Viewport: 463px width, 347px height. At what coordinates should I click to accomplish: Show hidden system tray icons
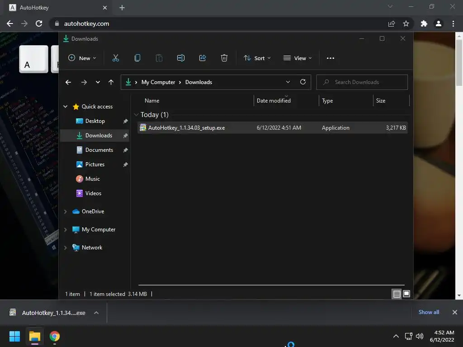396,336
